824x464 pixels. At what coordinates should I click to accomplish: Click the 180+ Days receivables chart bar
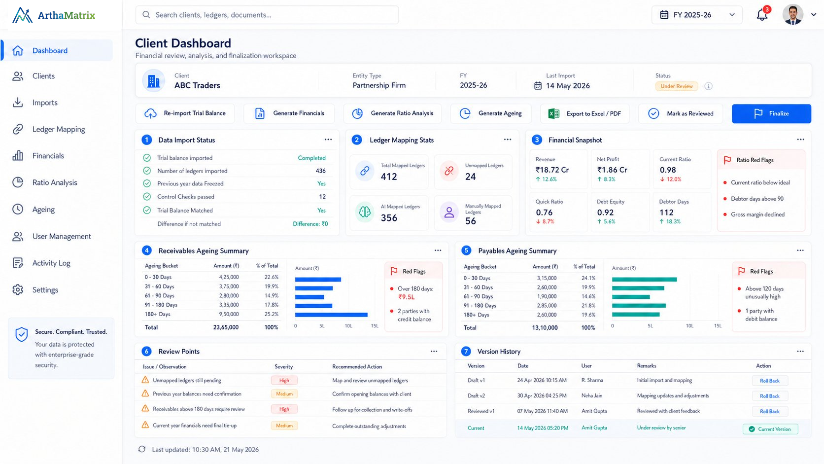[x=331, y=315]
